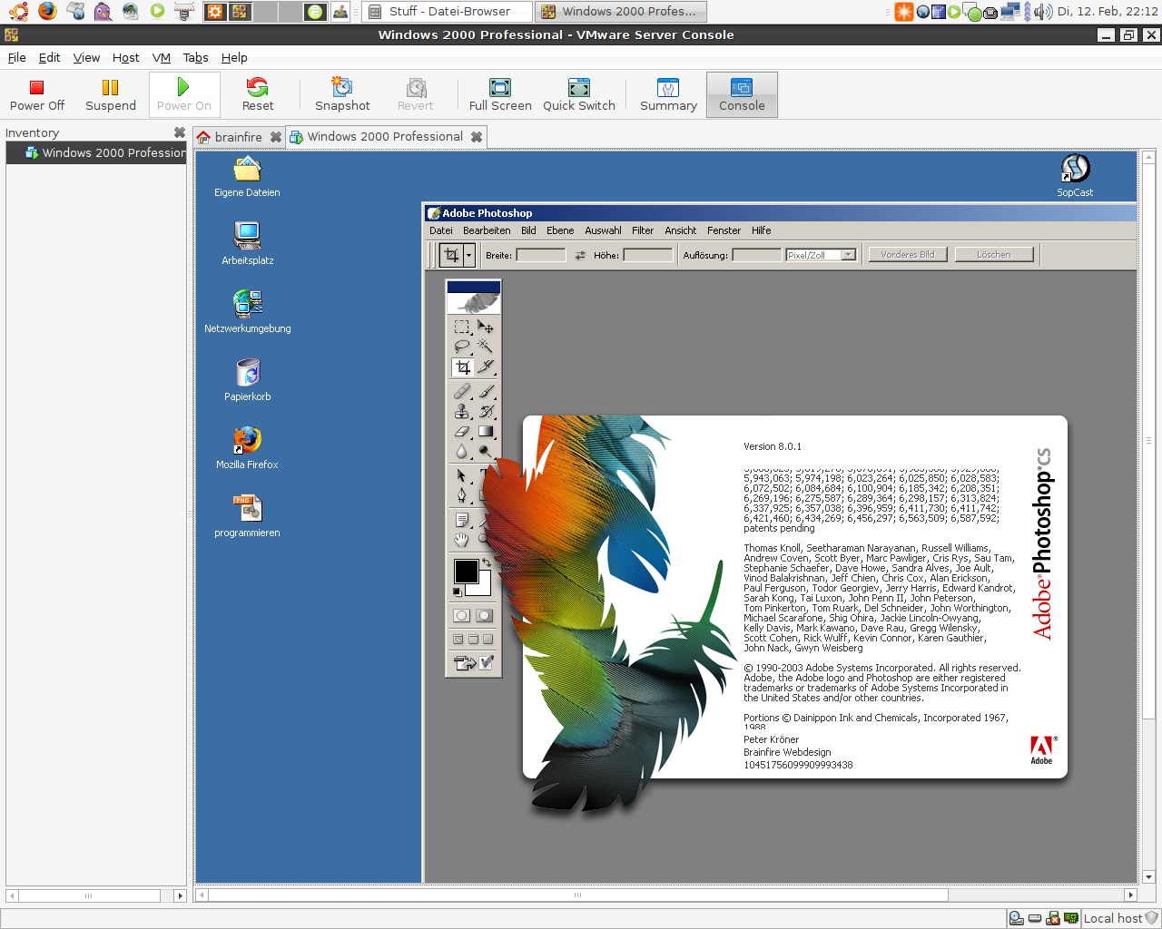
Task: Reset the virtual machine
Action: click(x=258, y=95)
